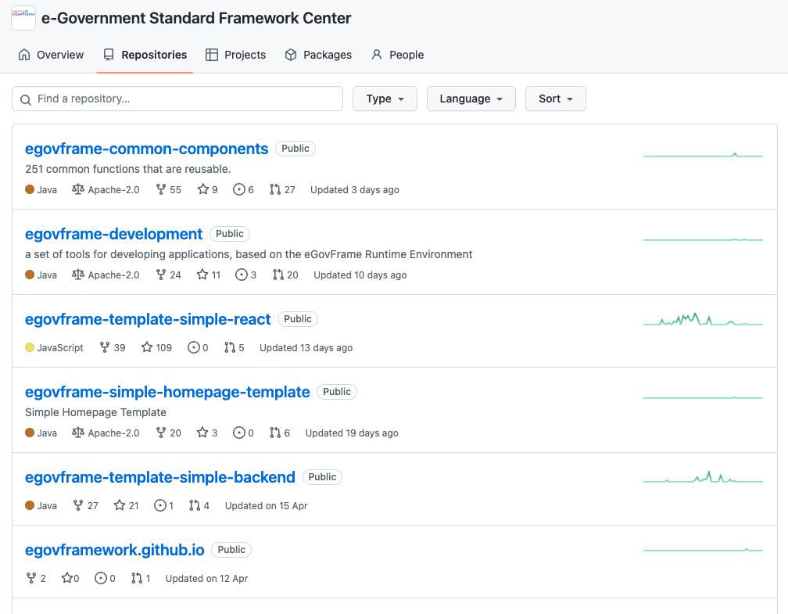The width and height of the screenshot is (788, 614).
Task: Open egovframe-common-components repository
Action: [147, 149]
